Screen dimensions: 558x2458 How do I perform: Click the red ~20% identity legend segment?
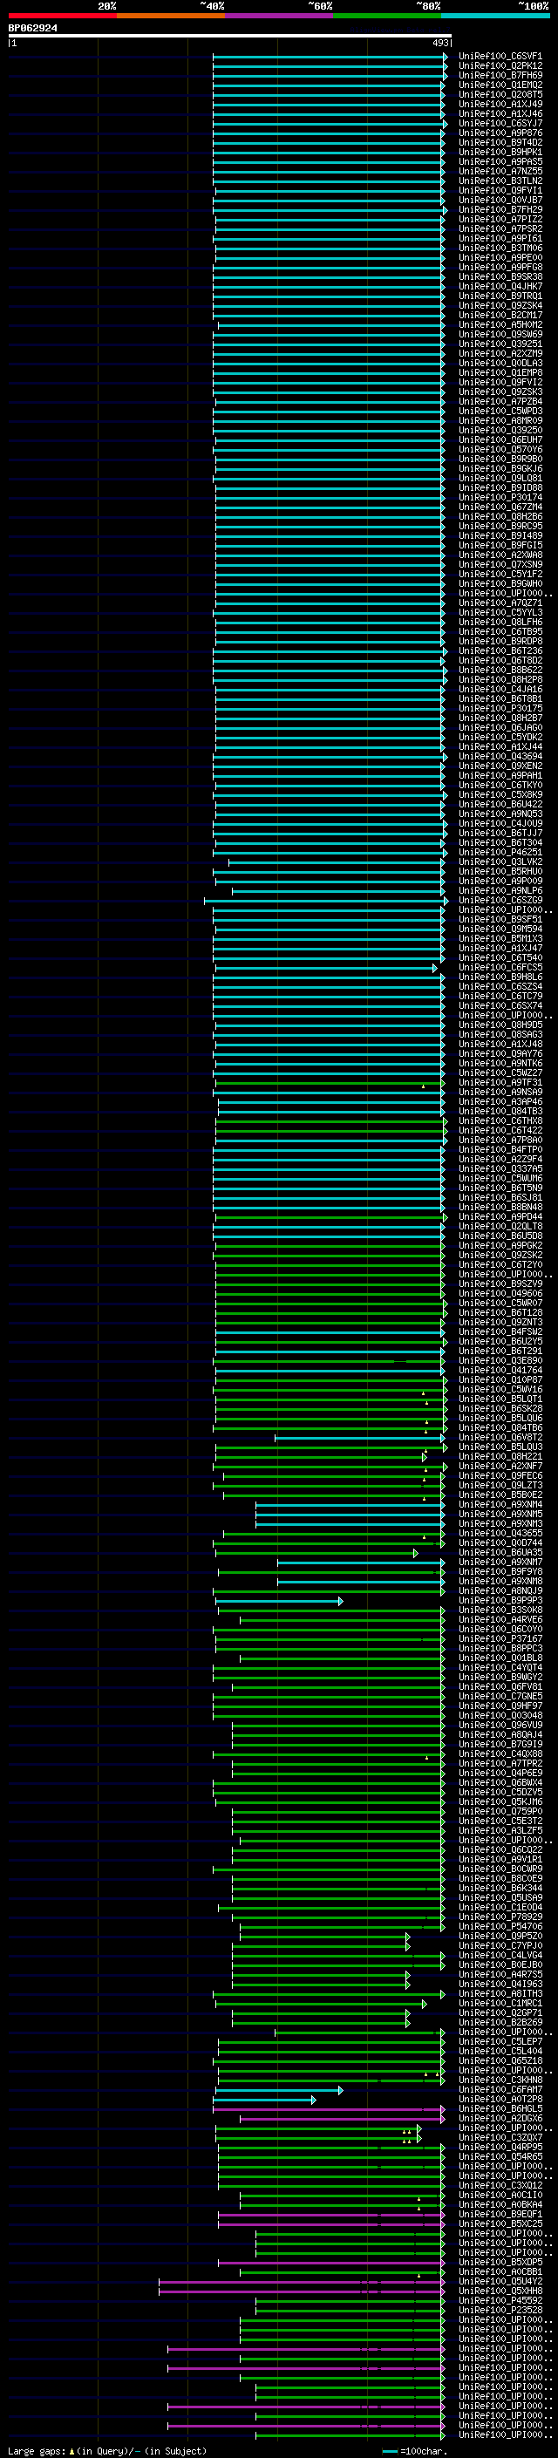pyautogui.click(x=63, y=16)
